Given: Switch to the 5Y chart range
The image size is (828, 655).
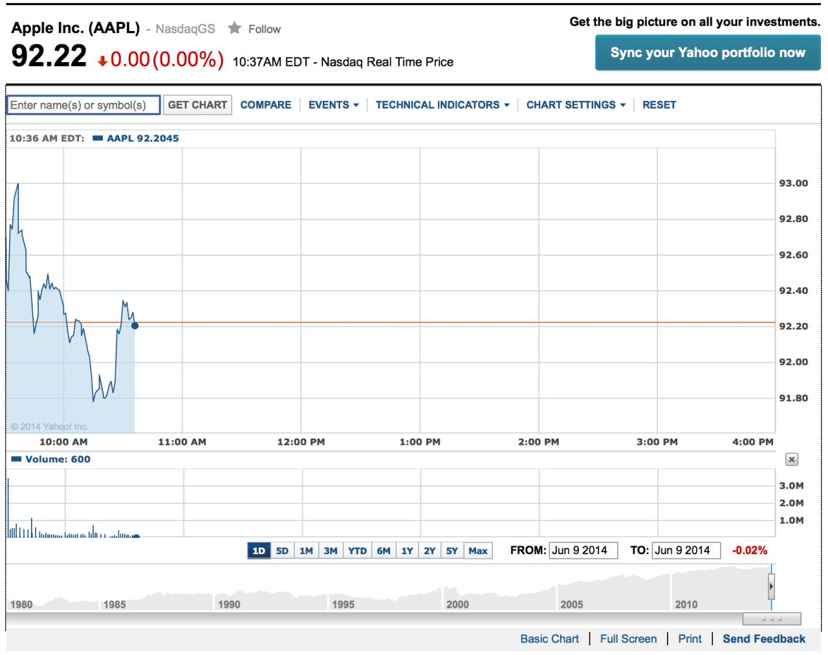Looking at the screenshot, I should [452, 550].
